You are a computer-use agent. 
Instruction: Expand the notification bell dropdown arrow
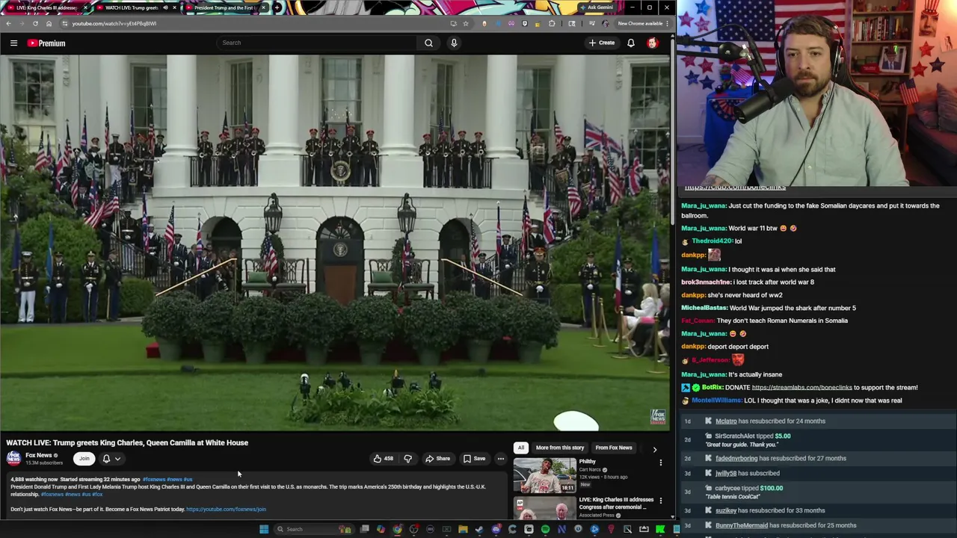coord(117,459)
